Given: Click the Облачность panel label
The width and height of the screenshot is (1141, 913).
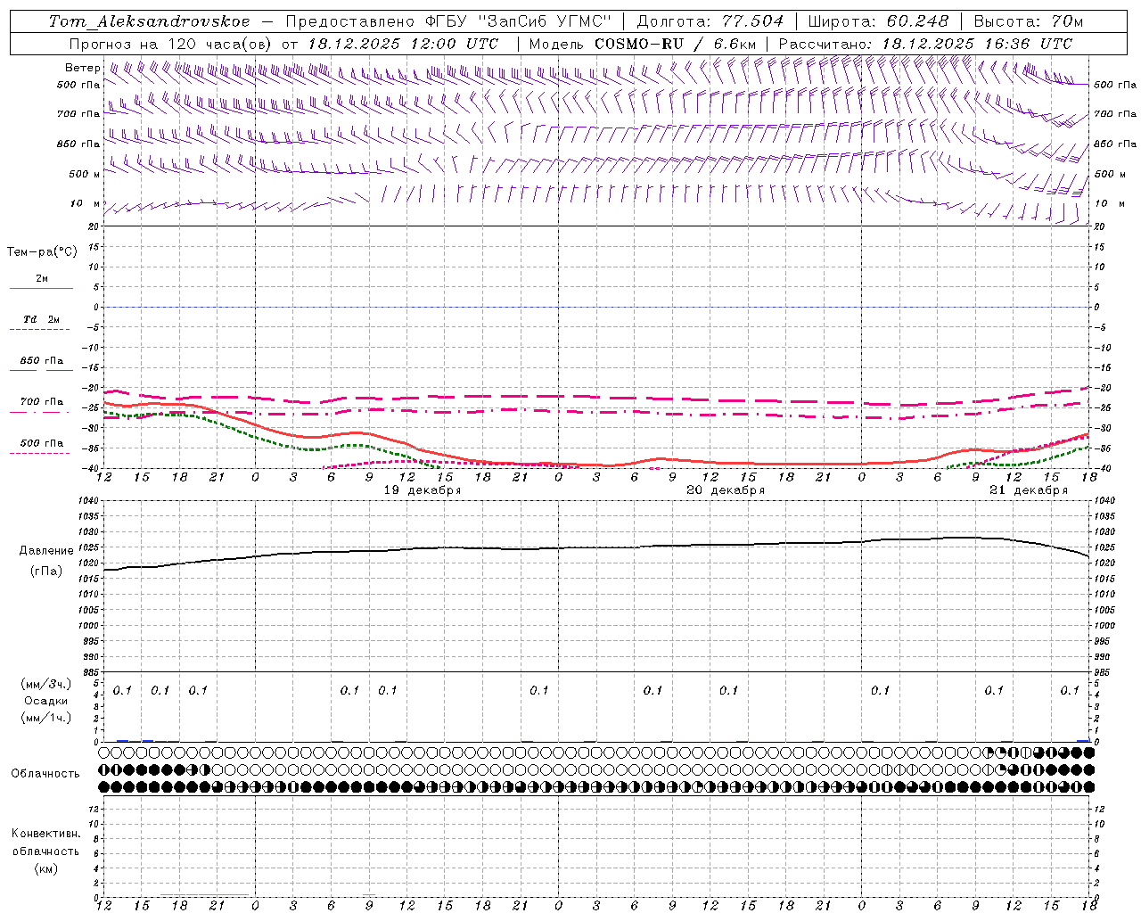Looking at the screenshot, I should tap(45, 774).
